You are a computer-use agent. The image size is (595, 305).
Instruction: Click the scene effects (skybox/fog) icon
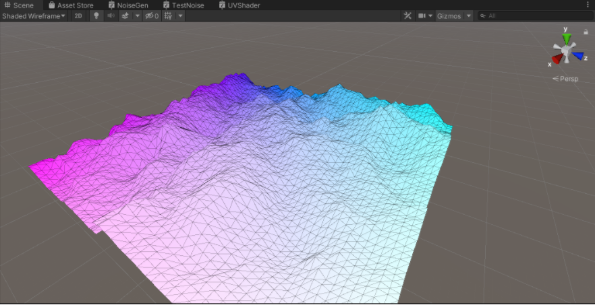click(x=125, y=15)
